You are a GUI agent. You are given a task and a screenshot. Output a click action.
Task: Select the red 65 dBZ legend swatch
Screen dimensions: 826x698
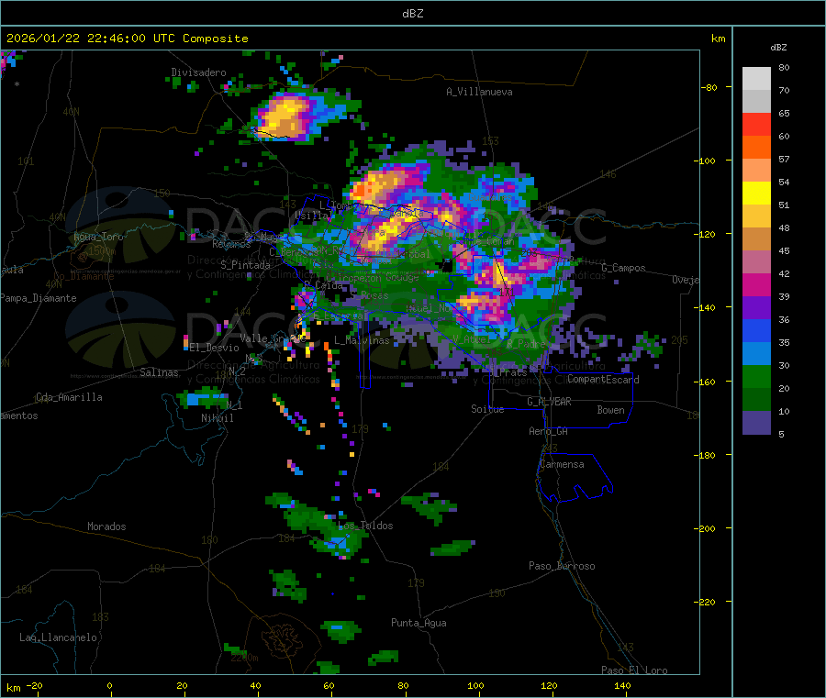click(756, 124)
